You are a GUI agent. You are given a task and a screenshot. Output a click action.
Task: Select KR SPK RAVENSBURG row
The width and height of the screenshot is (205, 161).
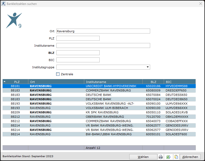tap(99, 112)
